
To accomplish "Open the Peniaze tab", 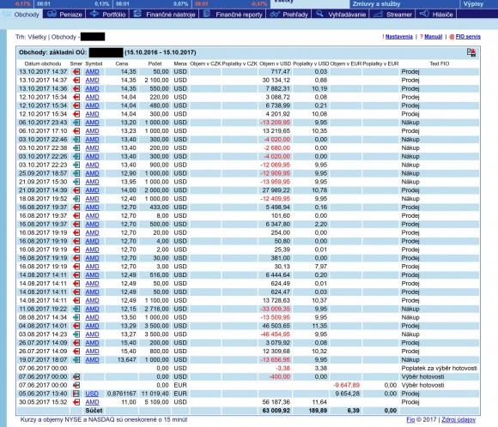I will pos(64,15).
